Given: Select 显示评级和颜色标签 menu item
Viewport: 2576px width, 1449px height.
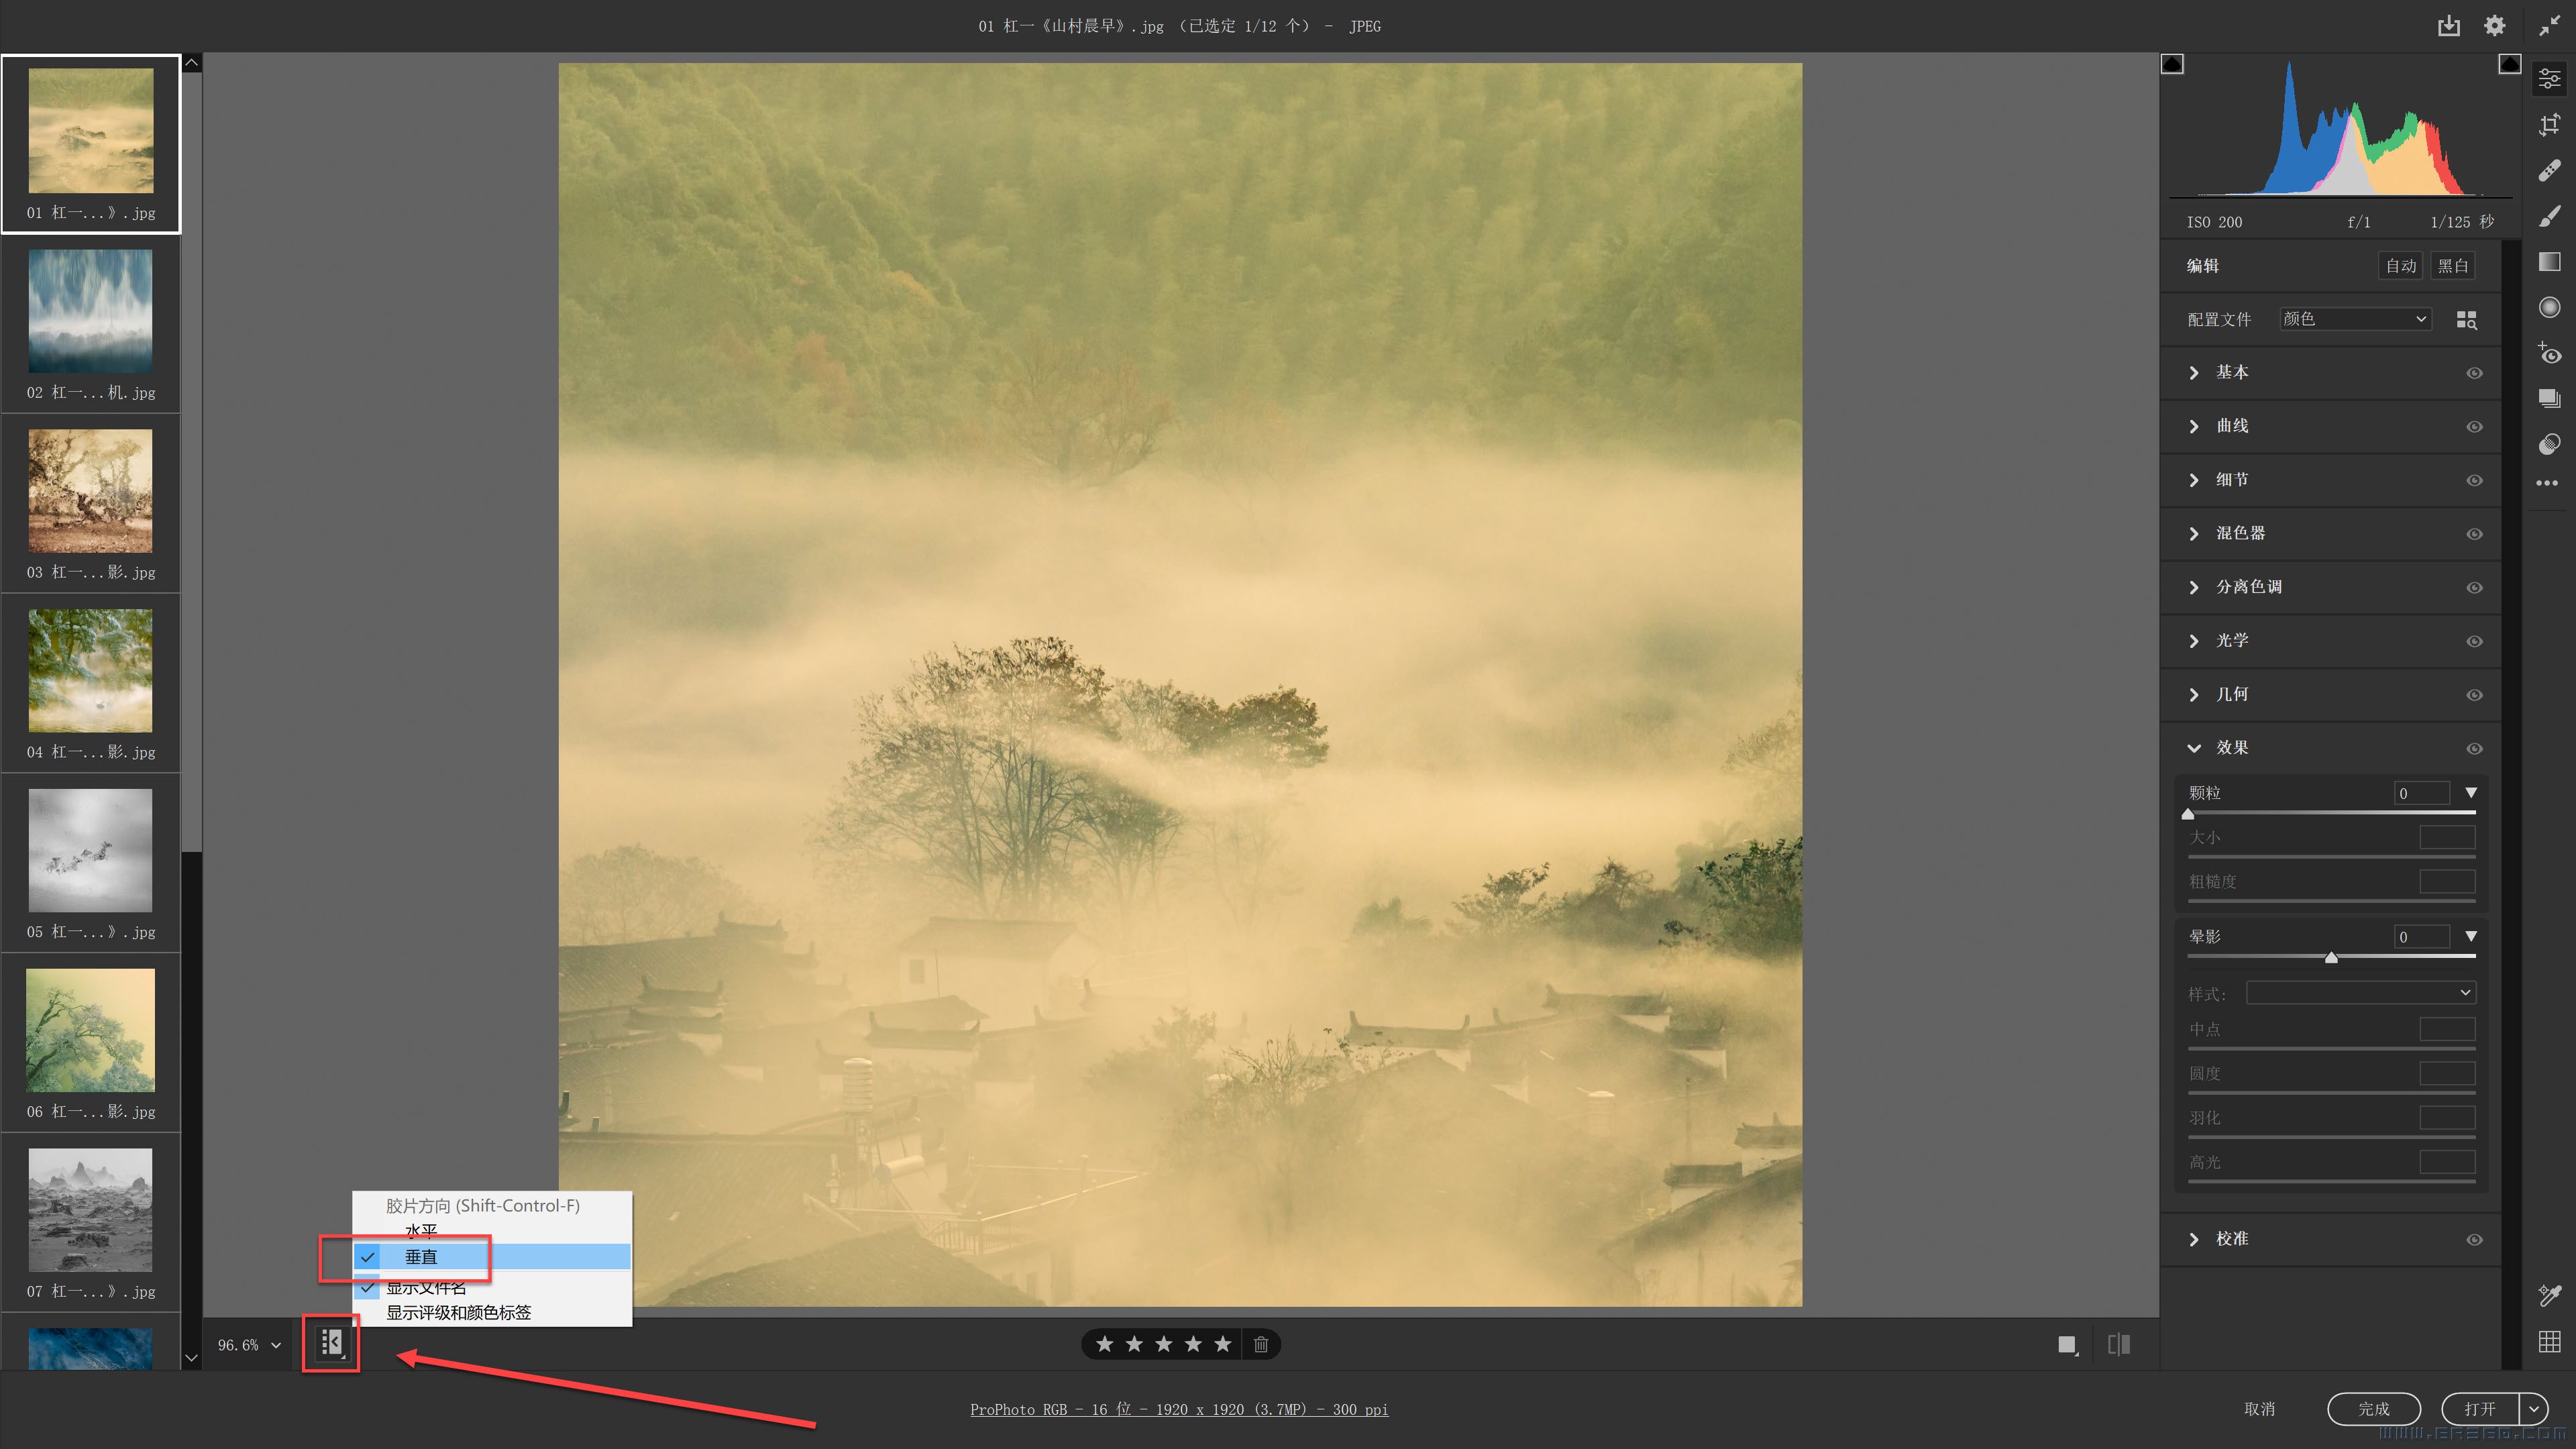Looking at the screenshot, I should pos(458,1312).
